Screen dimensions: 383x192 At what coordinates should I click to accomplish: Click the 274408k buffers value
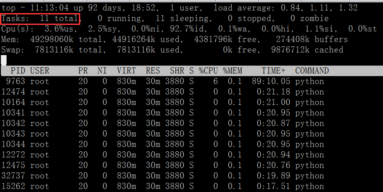(x=312, y=39)
